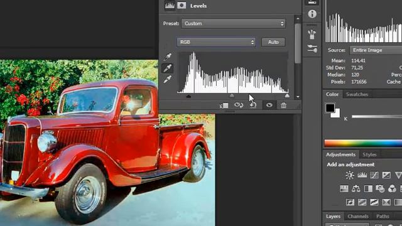Select the white point eyedropper
Screen dimensions: 402x226
click(168, 79)
